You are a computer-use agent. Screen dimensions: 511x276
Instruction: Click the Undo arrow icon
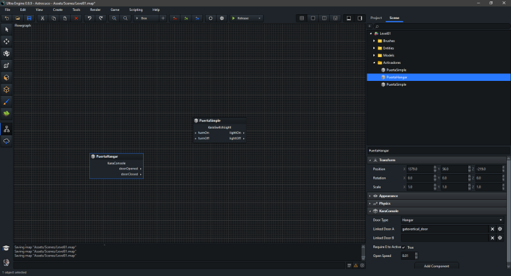click(89, 18)
